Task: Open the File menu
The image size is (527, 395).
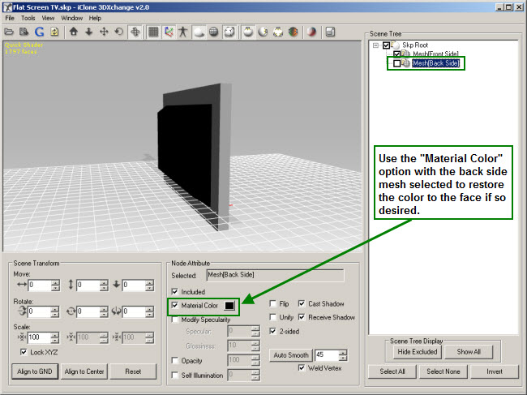Action: (x=10, y=18)
